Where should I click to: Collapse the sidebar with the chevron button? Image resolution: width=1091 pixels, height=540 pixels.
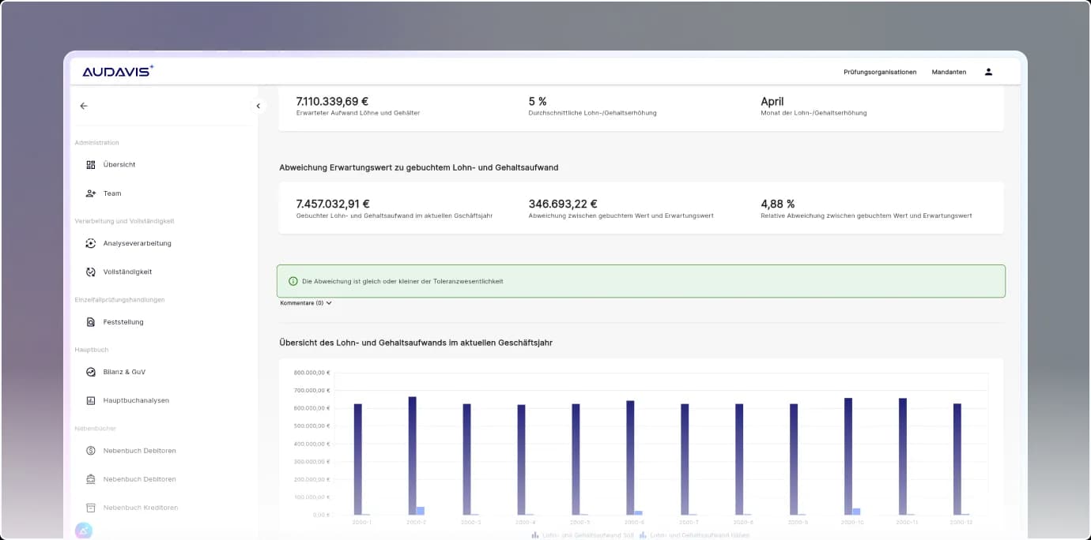258,106
